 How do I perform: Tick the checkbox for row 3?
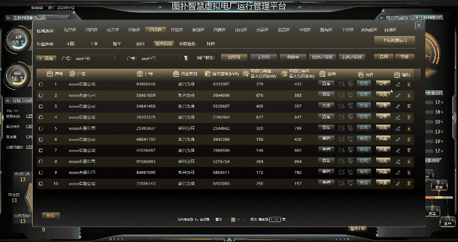(x=41, y=106)
